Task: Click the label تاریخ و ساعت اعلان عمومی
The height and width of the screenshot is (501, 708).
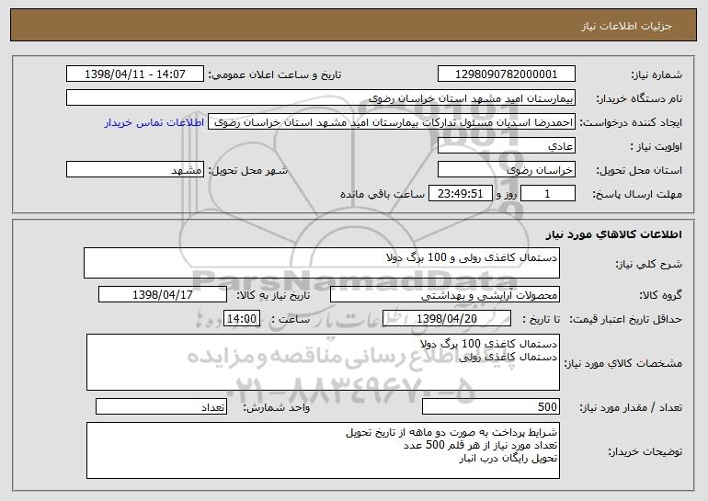Action: point(275,74)
